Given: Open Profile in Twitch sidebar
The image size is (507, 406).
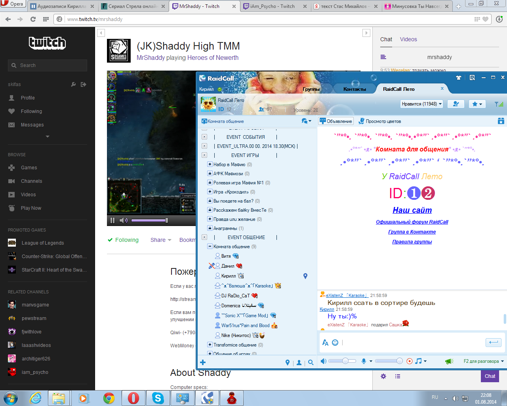Looking at the screenshot, I should click(x=28, y=98).
